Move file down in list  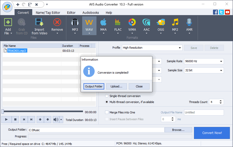click(48, 119)
